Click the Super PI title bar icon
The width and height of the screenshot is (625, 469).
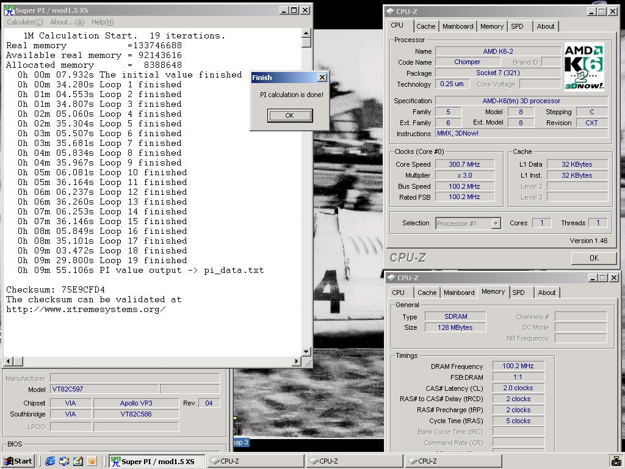tap(9, 10)
